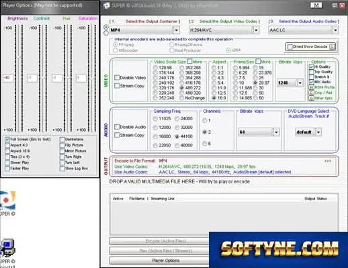The height and width of the screenshot is (268, 348).
Task: Open the Other Opts icon
Action: click(311, 98)
